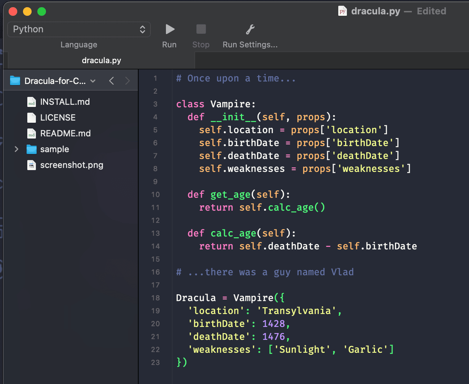Select the README.md file
Viewport: 469px width, 384px height.
[65, 133]
